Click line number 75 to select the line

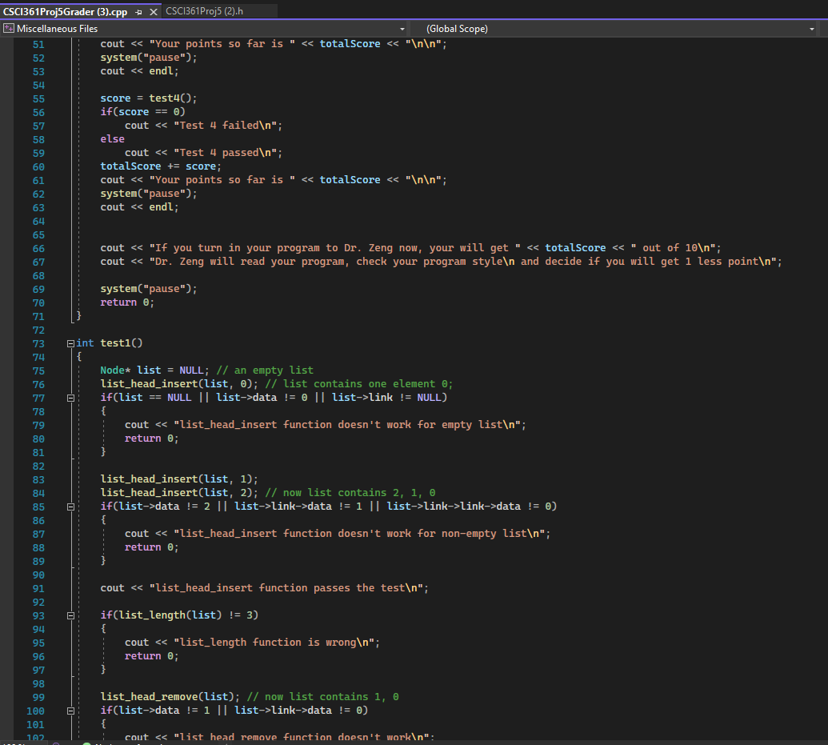point(38,370)
